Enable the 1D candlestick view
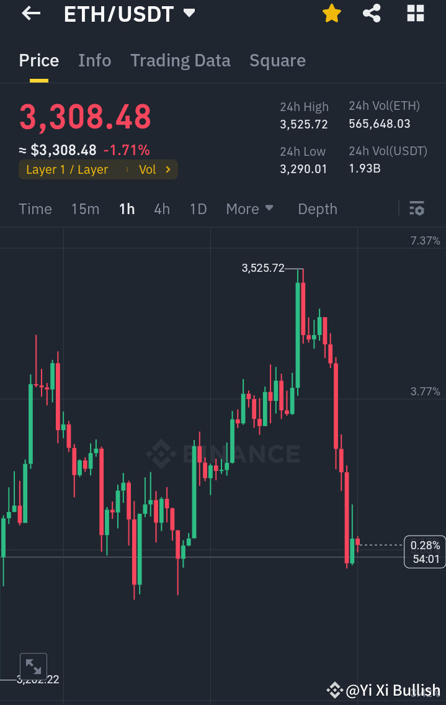Image resolution: width=446 pixels, height=705 pixels. pos(198,209)
